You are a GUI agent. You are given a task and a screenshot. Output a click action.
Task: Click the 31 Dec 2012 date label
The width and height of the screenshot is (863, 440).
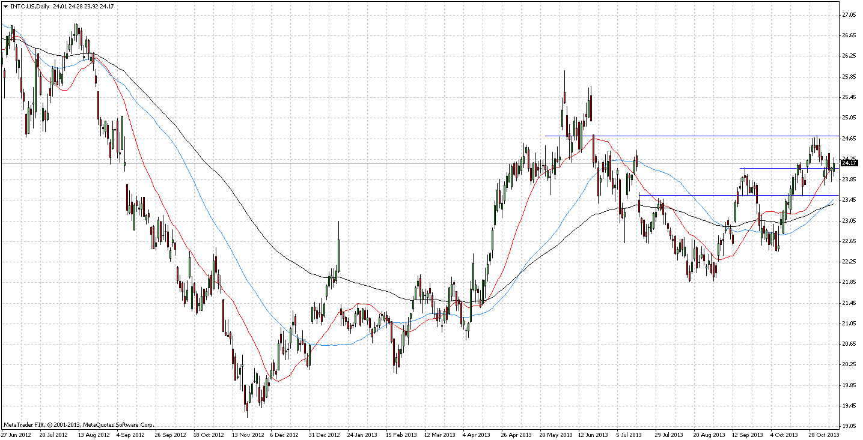click(323, 434)
